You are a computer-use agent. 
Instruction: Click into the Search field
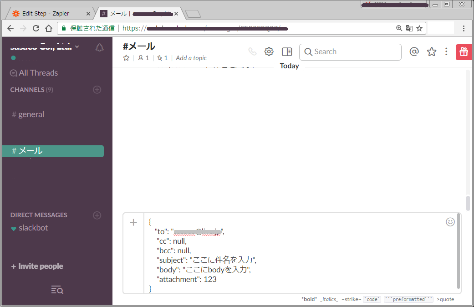click(350, 51)
